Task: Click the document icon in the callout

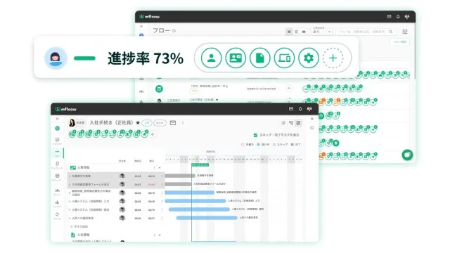Action: pos(259,58)
